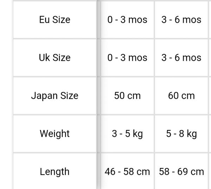Select 0 - 3 mos in Eu Size row

(x=127, y=20)
